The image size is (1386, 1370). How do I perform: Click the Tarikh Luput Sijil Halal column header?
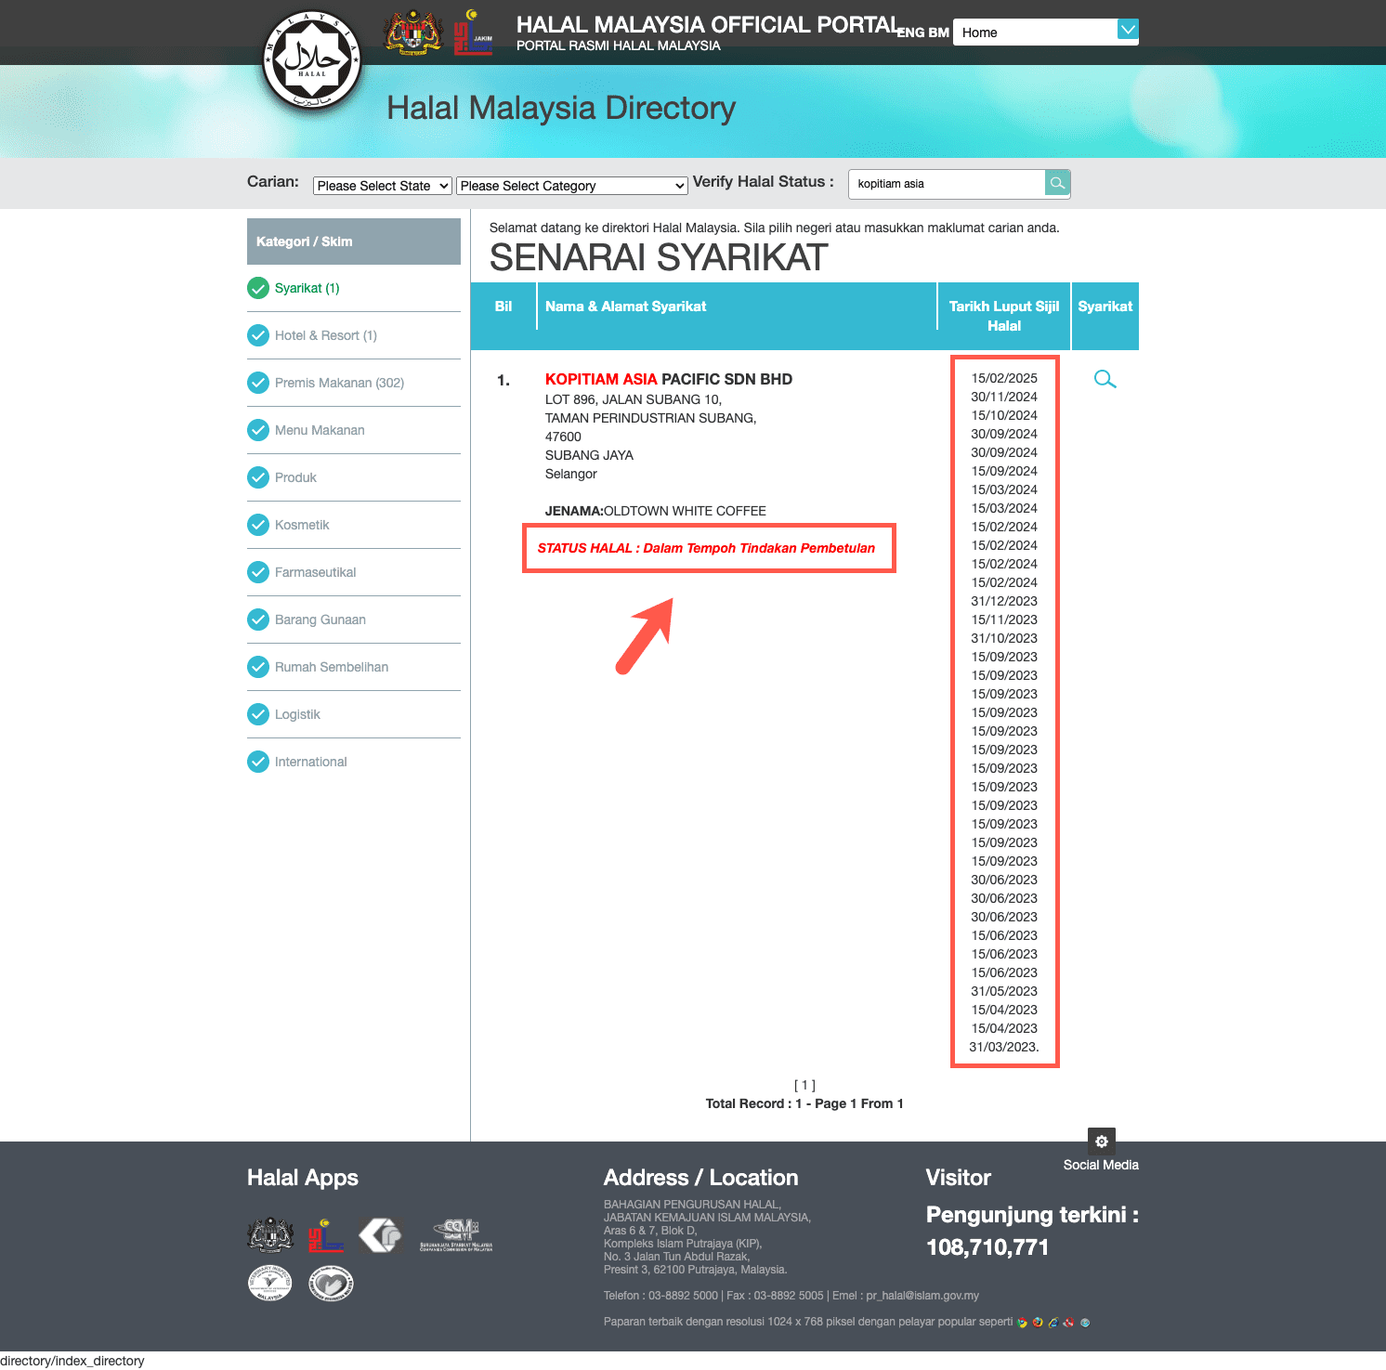click(x=1004, y=316)
